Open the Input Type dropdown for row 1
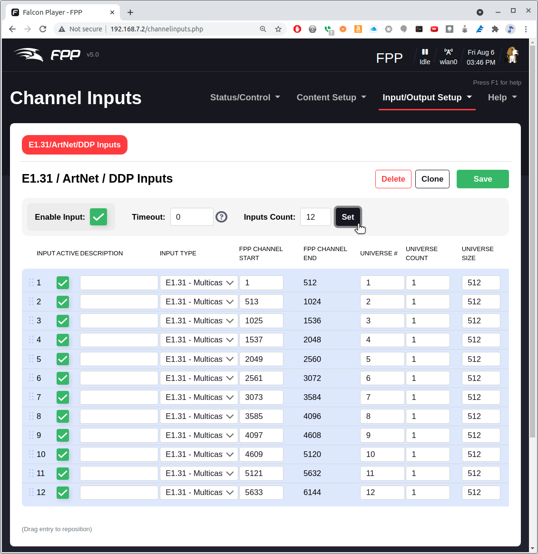The height and width of the screenshot is (554, 538). [199, 282]
